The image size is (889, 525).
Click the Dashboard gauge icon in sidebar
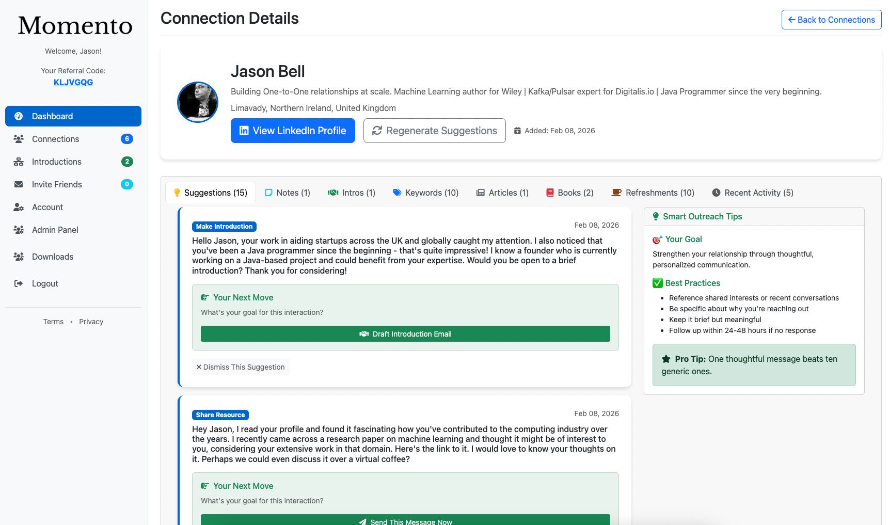[19, 116]
